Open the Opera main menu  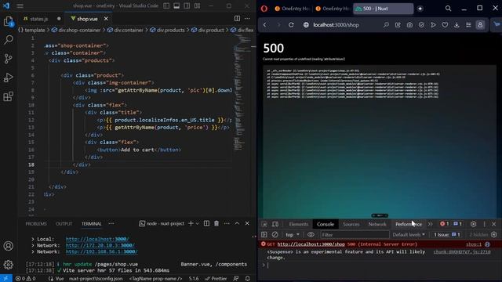click(x=264, y=9)
